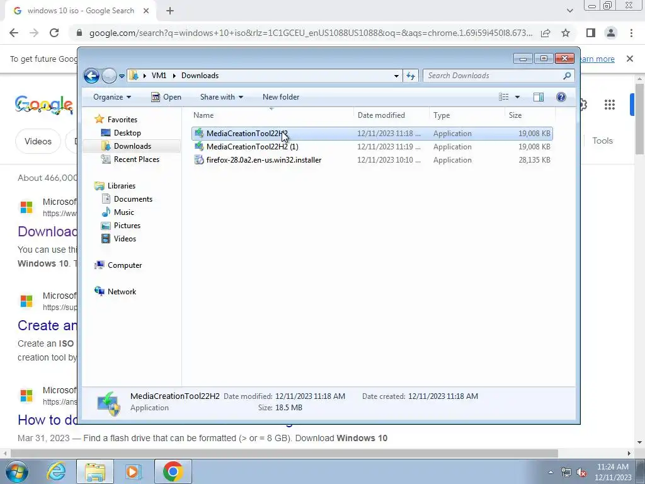Open Explorer recent pages dropdown arrow
Viewport: 645px width, 484px height.
tap(122, 76)
